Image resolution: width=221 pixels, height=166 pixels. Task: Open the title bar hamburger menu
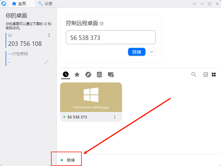(194, 4)
